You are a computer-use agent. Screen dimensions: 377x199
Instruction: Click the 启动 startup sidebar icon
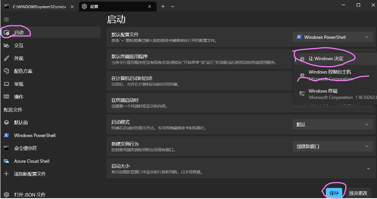[x=7, y=33]
